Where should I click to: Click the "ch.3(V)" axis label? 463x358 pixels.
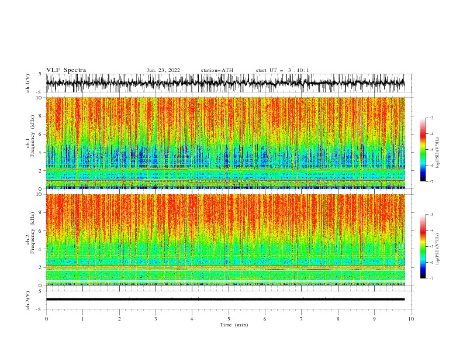pos(28,300)
